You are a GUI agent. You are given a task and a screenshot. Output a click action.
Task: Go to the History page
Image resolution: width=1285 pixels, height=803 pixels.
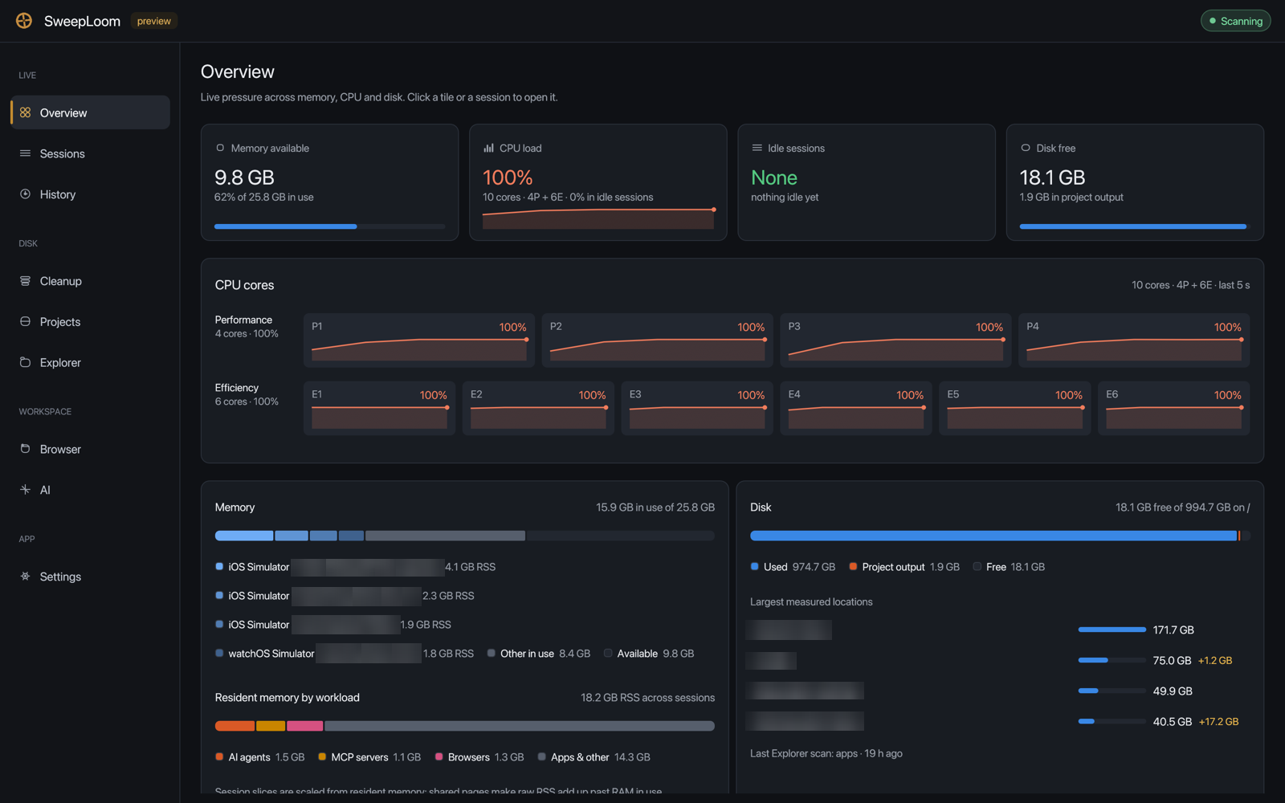(90, 194)
